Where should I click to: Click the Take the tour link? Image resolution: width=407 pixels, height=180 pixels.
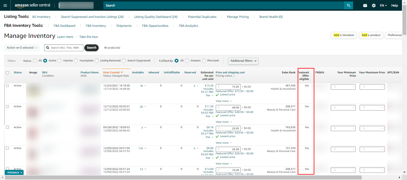tap(88, 37)
